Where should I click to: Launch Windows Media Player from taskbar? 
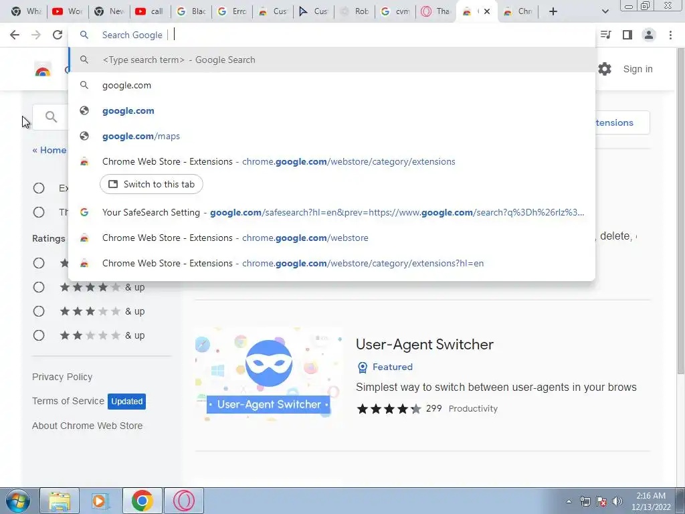(100, 501)
